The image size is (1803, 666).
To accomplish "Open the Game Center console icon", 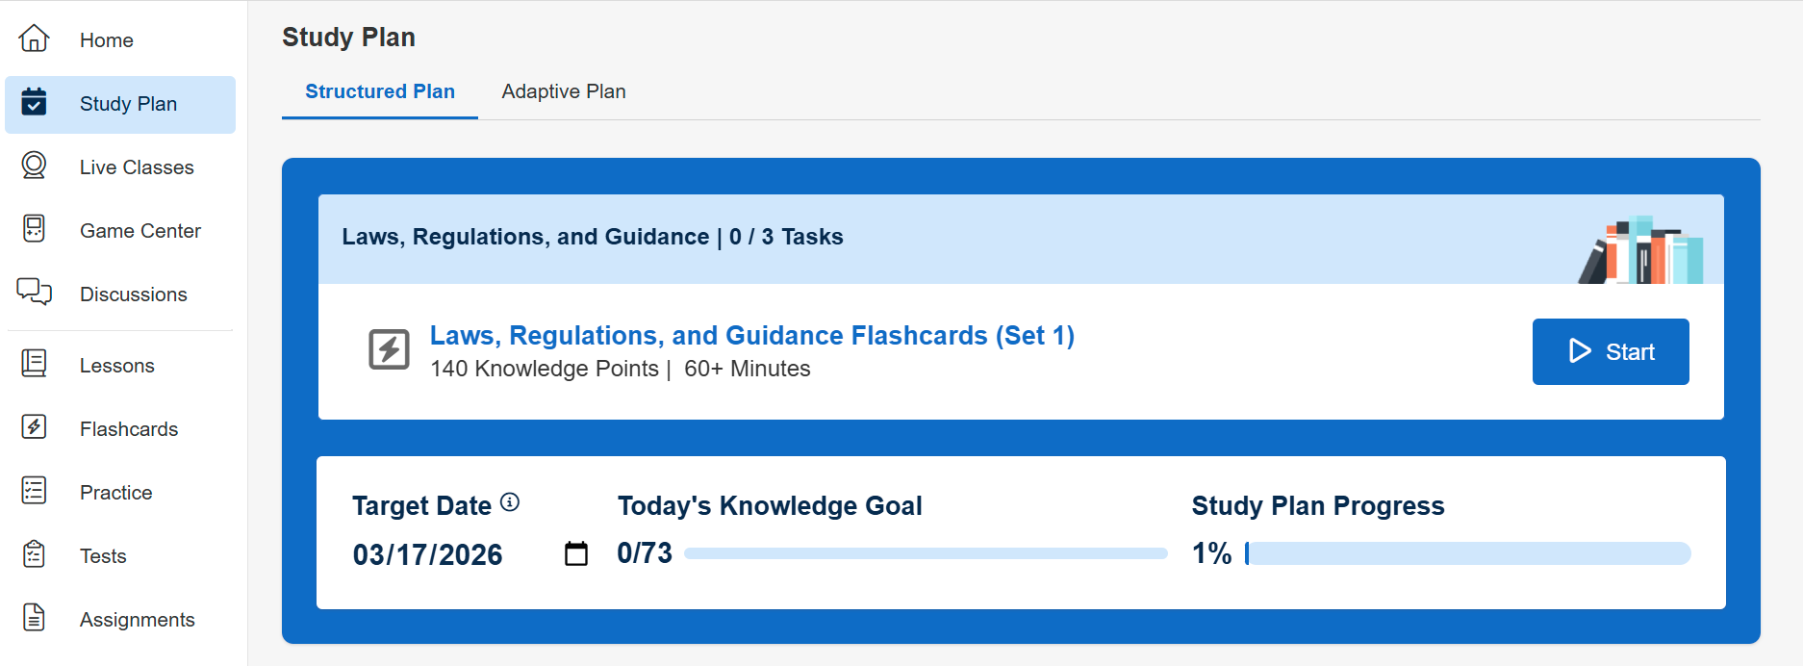I will [x=34, y=229].
